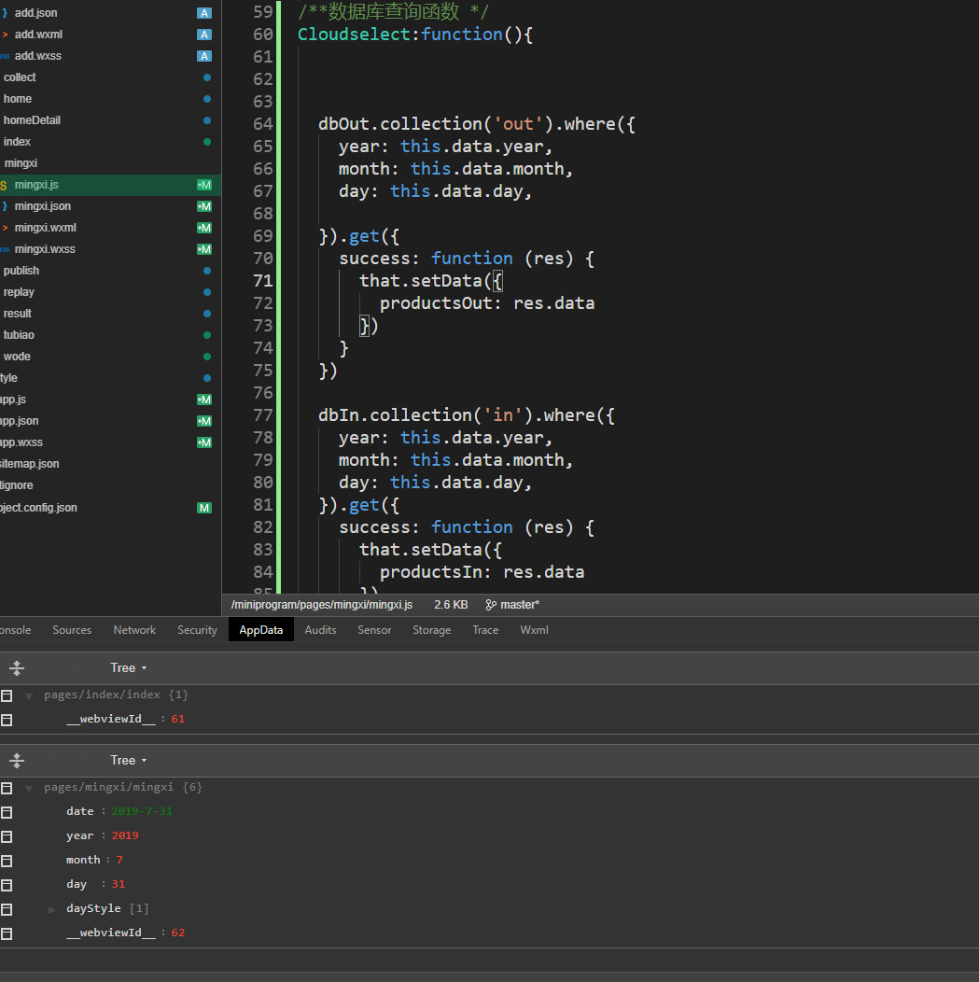This screenshot has height=982, width=979.
Task: Switch to the Network tab
Action: [134, 630]
